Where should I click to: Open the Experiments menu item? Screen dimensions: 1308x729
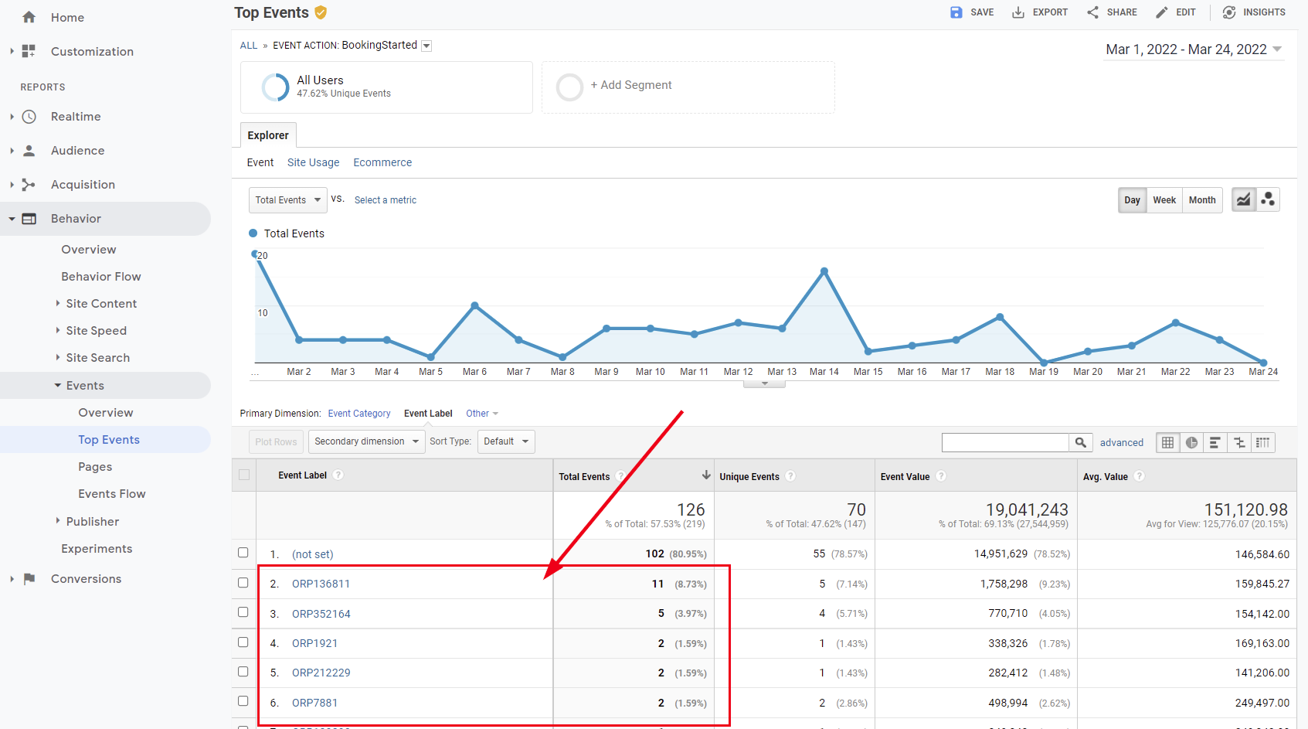tap(97, 549)
